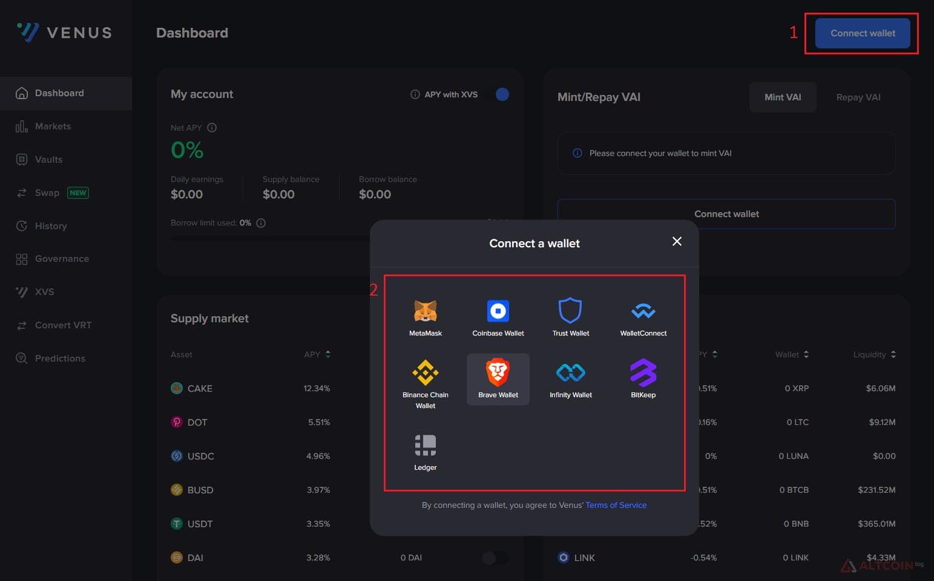
Task: Click LINK asset coin icon
Action: [x=564, y=557]
